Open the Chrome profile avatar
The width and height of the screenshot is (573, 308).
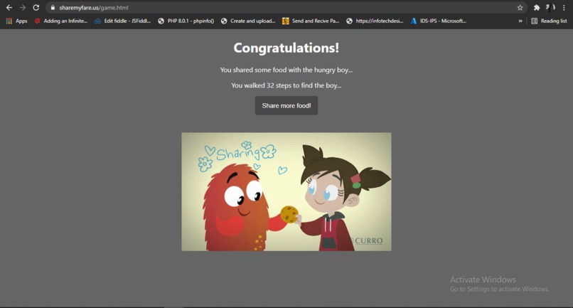[550, 8]
